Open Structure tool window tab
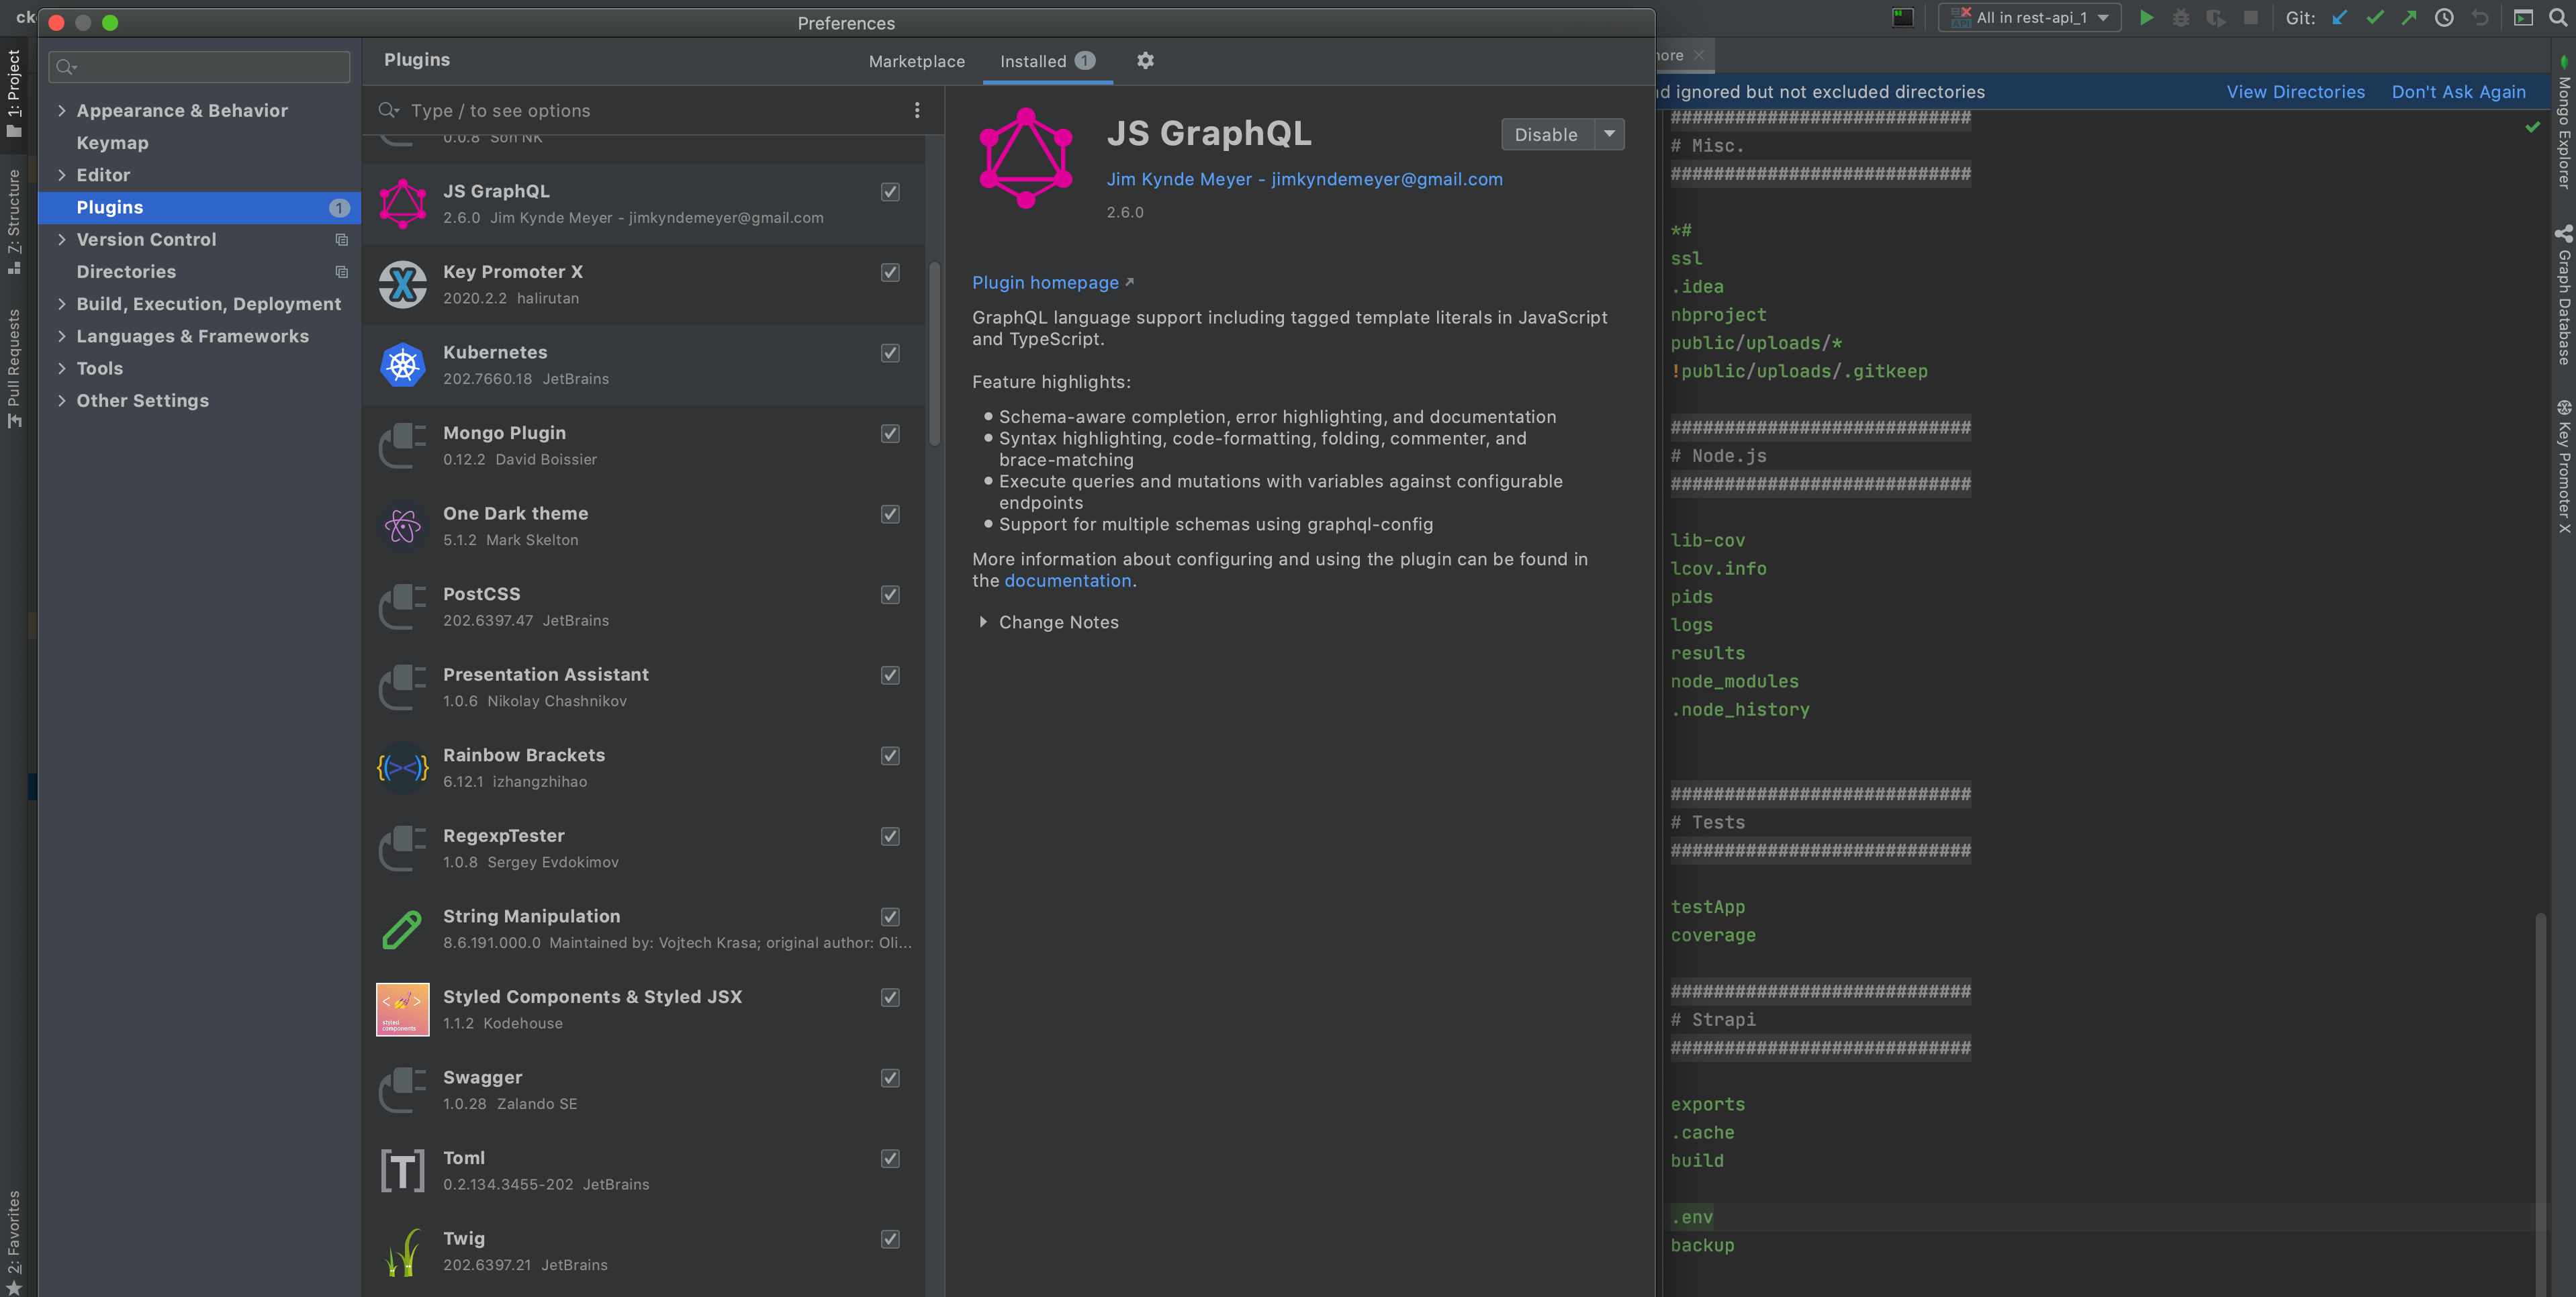The image size is (2576, 1297). [14, 223]
